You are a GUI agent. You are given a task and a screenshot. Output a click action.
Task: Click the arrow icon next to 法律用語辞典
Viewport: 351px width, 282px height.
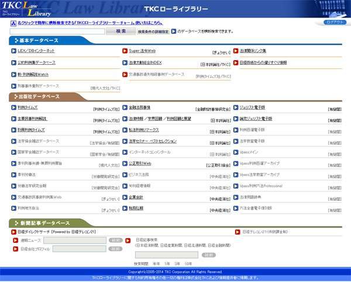pos(236,197)
